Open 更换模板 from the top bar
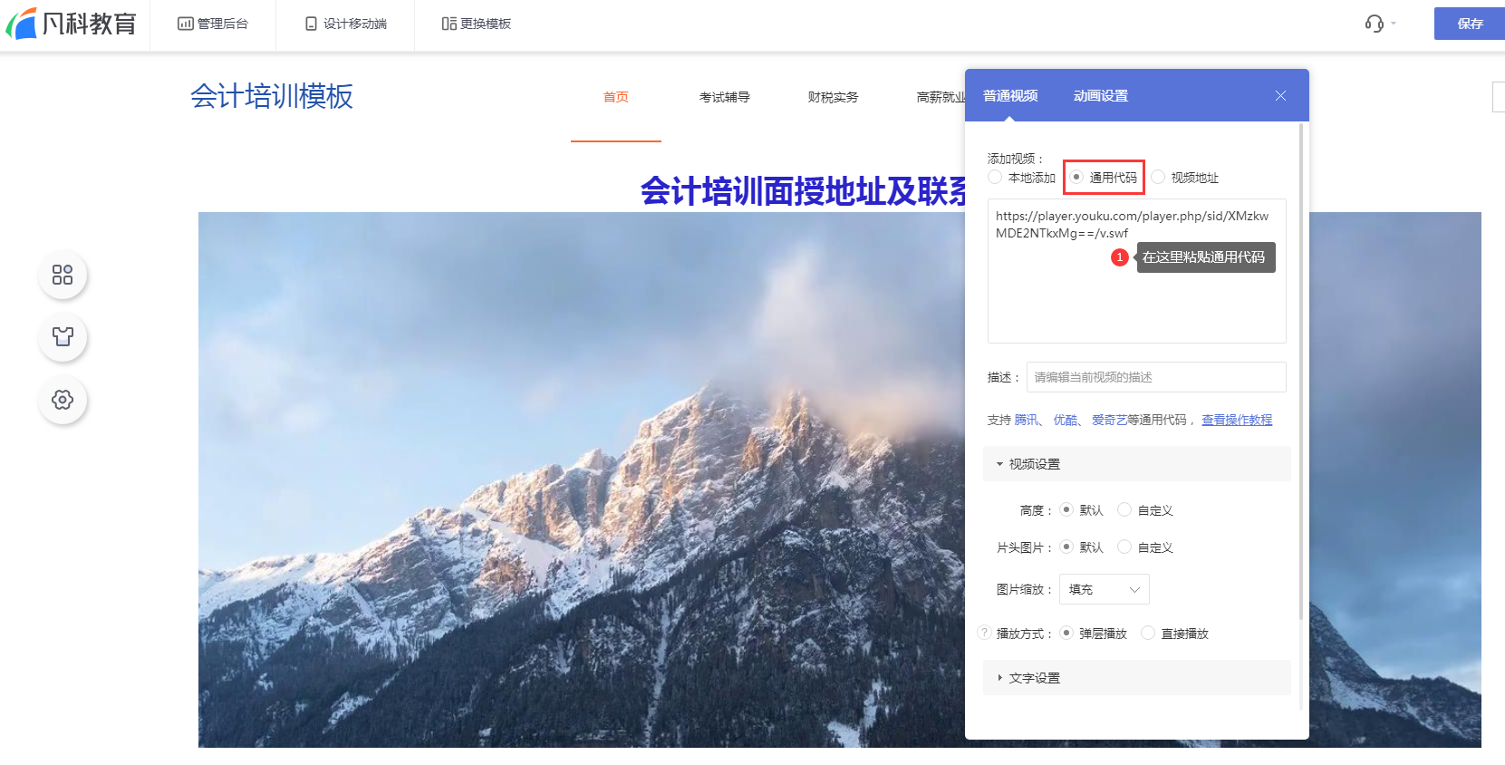This screenshot has height=765, width=1505. (x=477, y=24)
